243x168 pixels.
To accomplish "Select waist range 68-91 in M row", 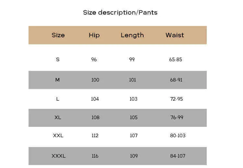I will pyautogui.click(x=176, y=80).
